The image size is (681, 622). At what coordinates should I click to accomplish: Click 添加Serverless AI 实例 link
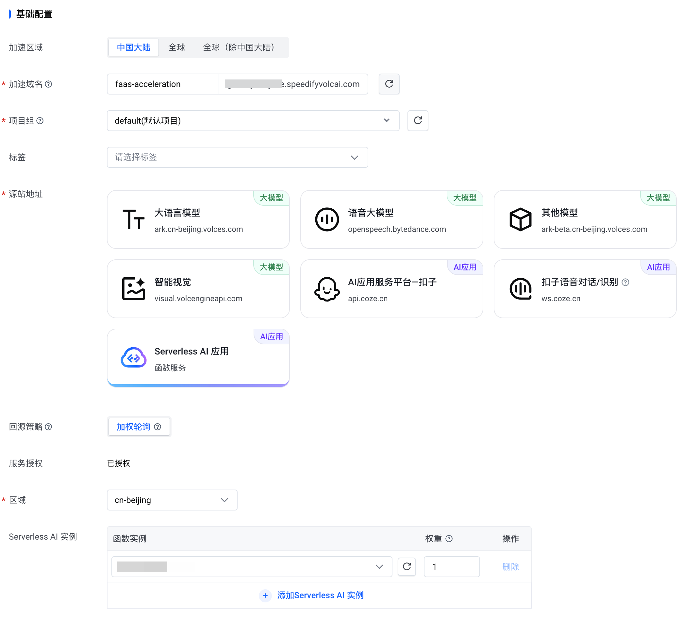321,595
